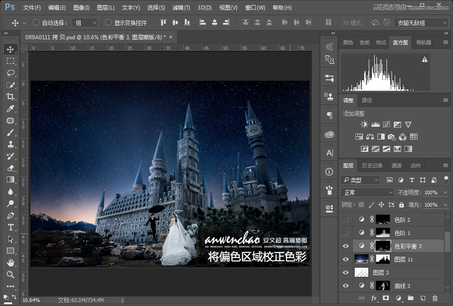Open the 文件(F) menu

tap(32, 8)
